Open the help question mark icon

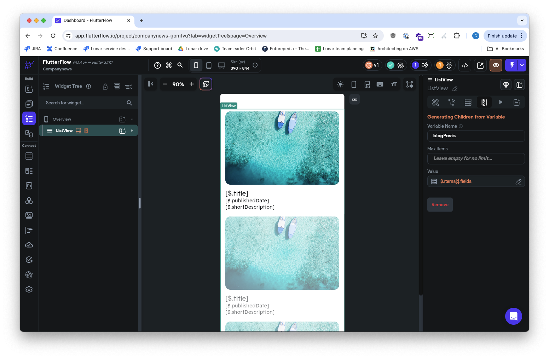(x=157, y=65)
